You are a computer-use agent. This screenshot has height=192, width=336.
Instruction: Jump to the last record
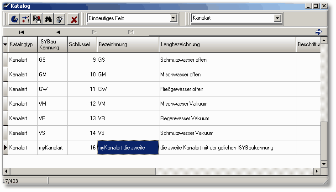tap(131, 32)
